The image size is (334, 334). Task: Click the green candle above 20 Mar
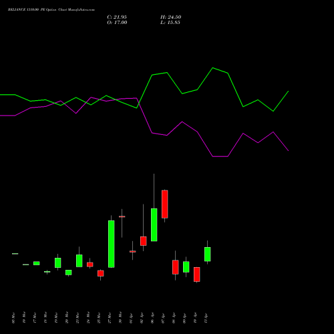(x=69, y=273)
